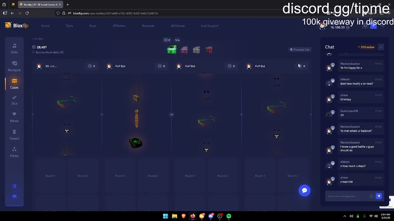Select Cases in the left sidebar
Viewport: 394px width, 221px height.
[14, 83]
